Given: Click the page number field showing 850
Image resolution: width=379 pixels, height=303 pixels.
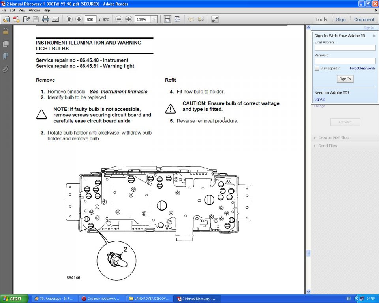Looking at the screenshot, I should pos(90,19).
